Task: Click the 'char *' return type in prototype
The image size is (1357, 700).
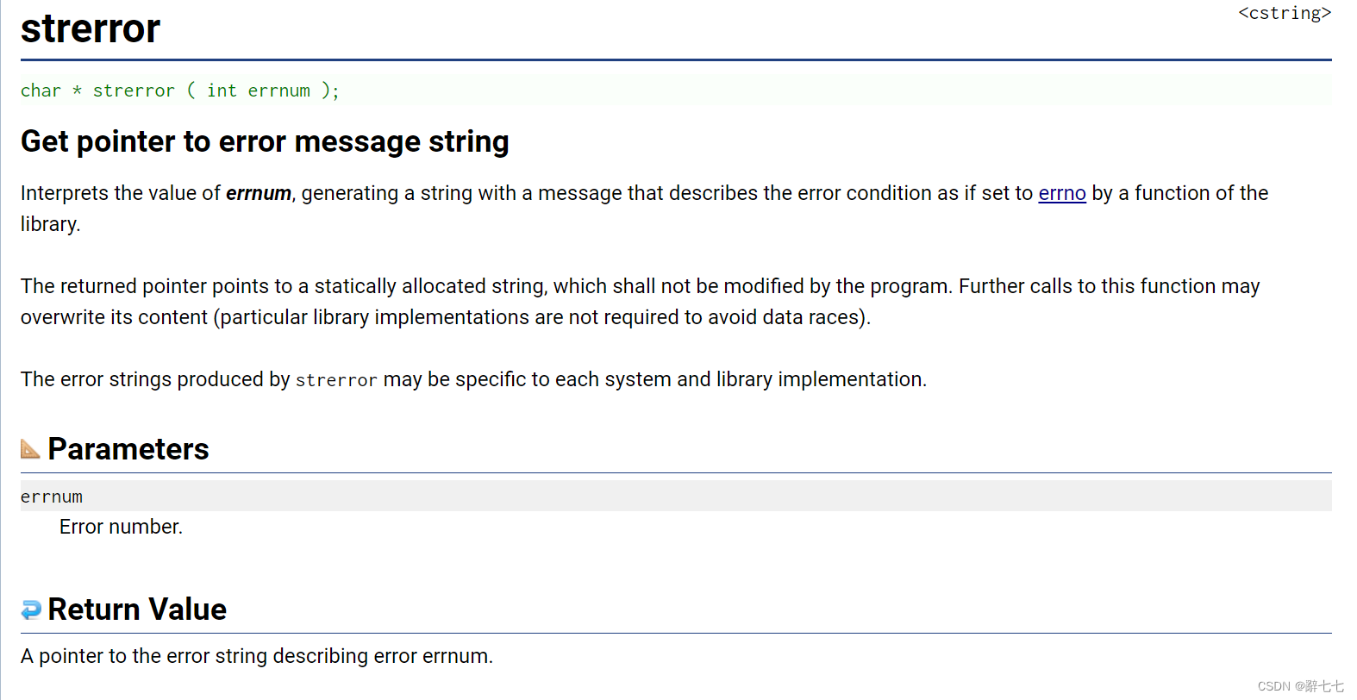Action: tap(51, 91)
